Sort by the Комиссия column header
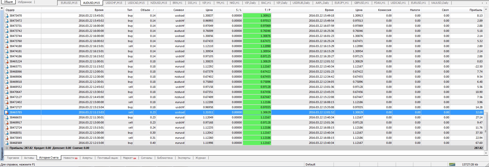The height and width of the screenshot is (167, 489). point(378,10)
